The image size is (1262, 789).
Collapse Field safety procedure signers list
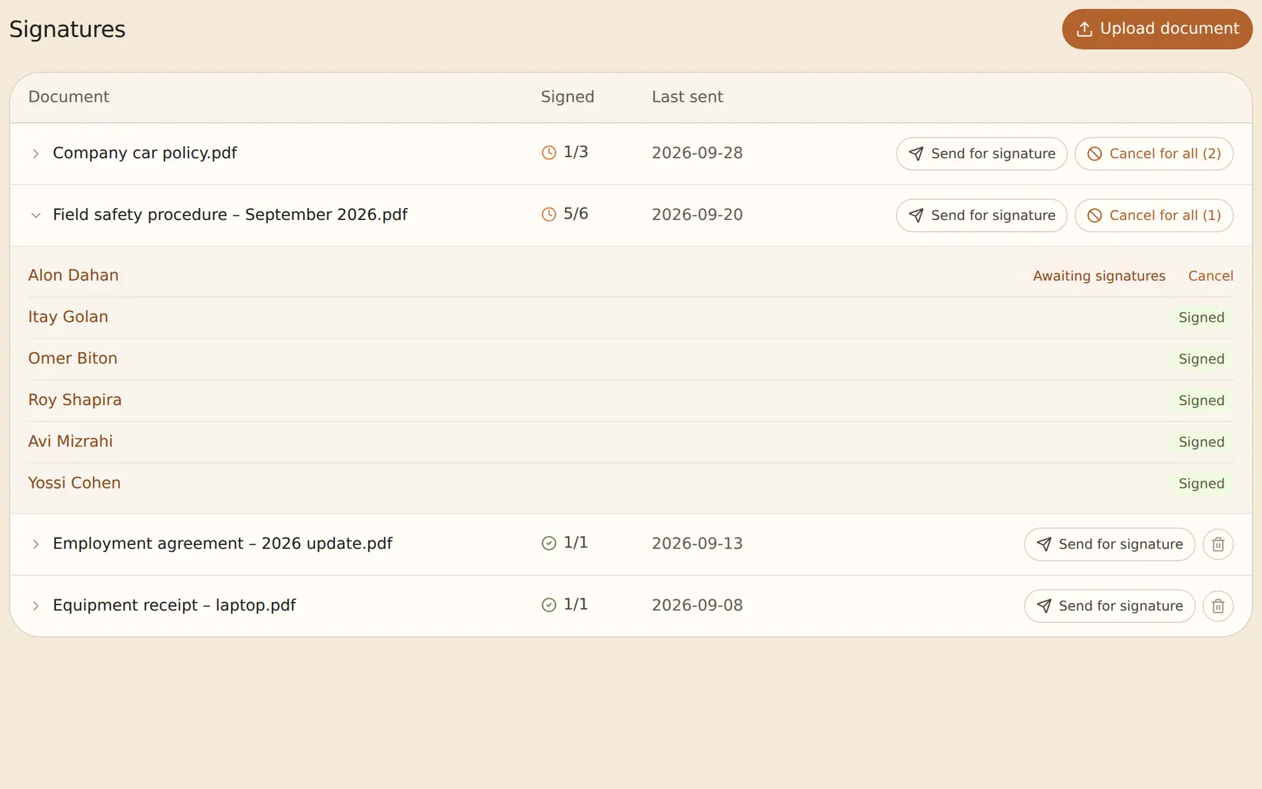(x=36, y=215)
